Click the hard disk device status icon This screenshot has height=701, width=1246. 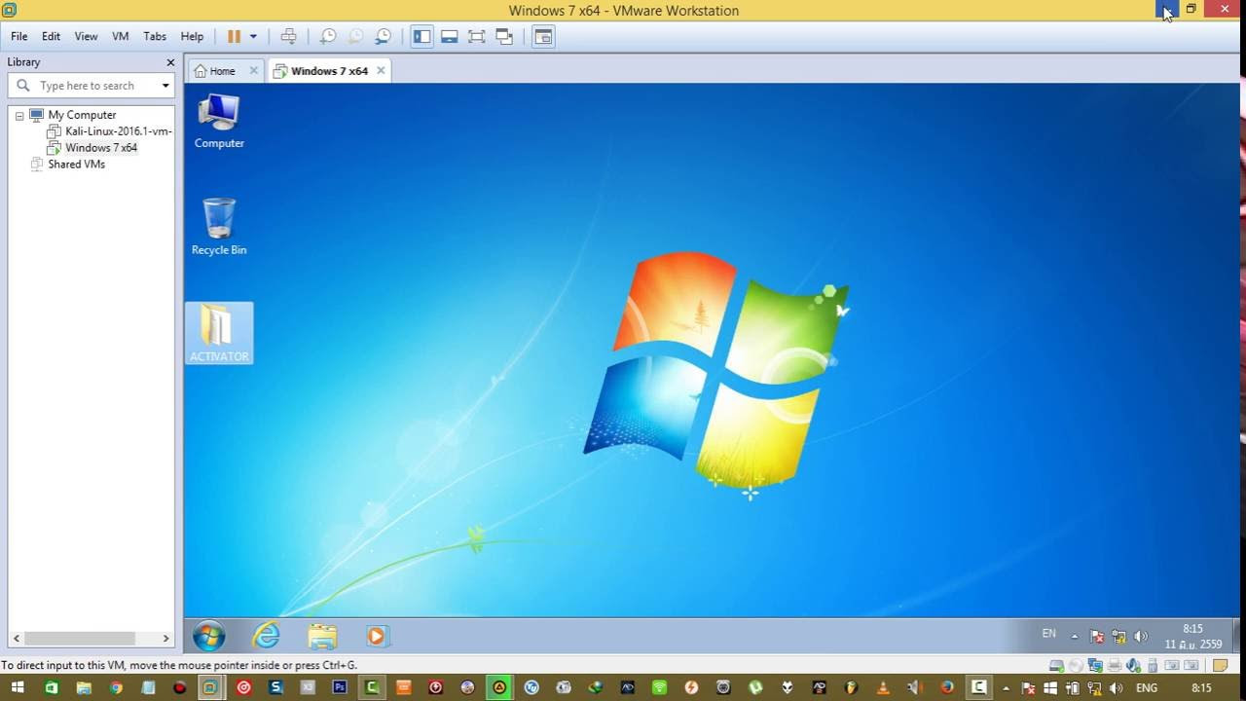[1056, 666]
